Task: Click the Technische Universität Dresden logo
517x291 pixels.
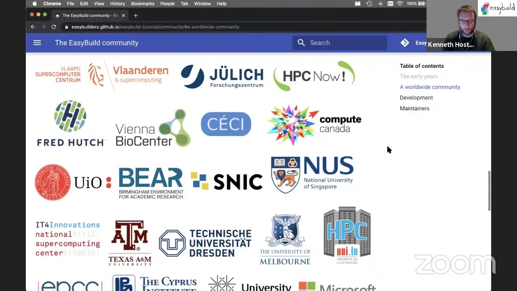Action: point(205,243)
